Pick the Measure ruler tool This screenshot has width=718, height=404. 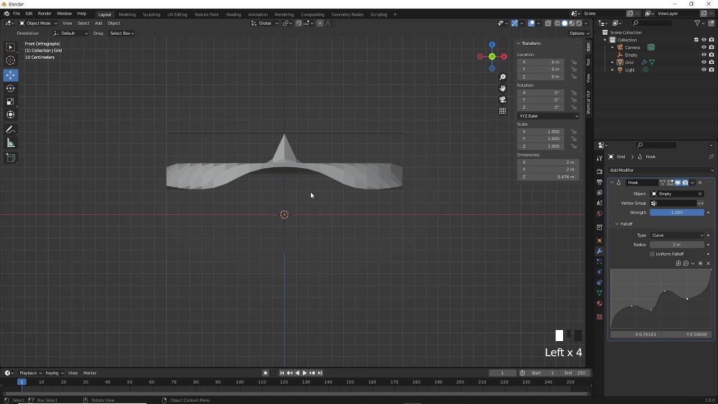11,143
